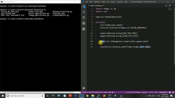The image size is (175, 98).
Task: Click line number 13 in editor gutter
Action: (92, 41)
